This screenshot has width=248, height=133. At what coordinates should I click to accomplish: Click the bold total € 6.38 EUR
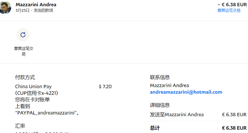click(234, 128)
